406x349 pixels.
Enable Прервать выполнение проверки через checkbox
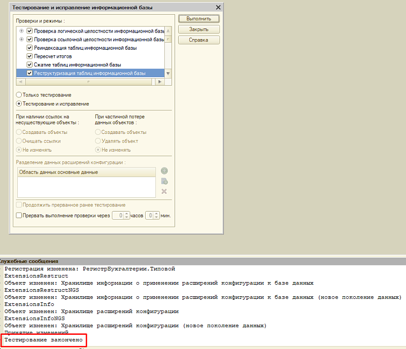click(19, 216)
